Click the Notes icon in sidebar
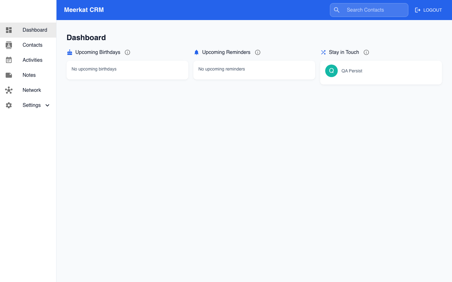Viewport: 452px width, 282px height. (9, 75)
